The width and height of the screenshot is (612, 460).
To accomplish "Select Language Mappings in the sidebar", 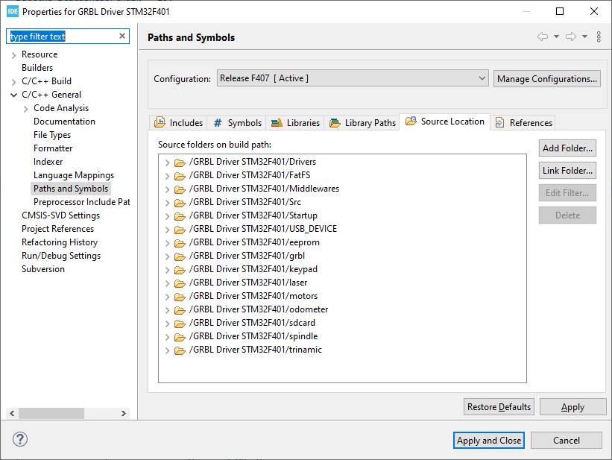I will (74, 175).
